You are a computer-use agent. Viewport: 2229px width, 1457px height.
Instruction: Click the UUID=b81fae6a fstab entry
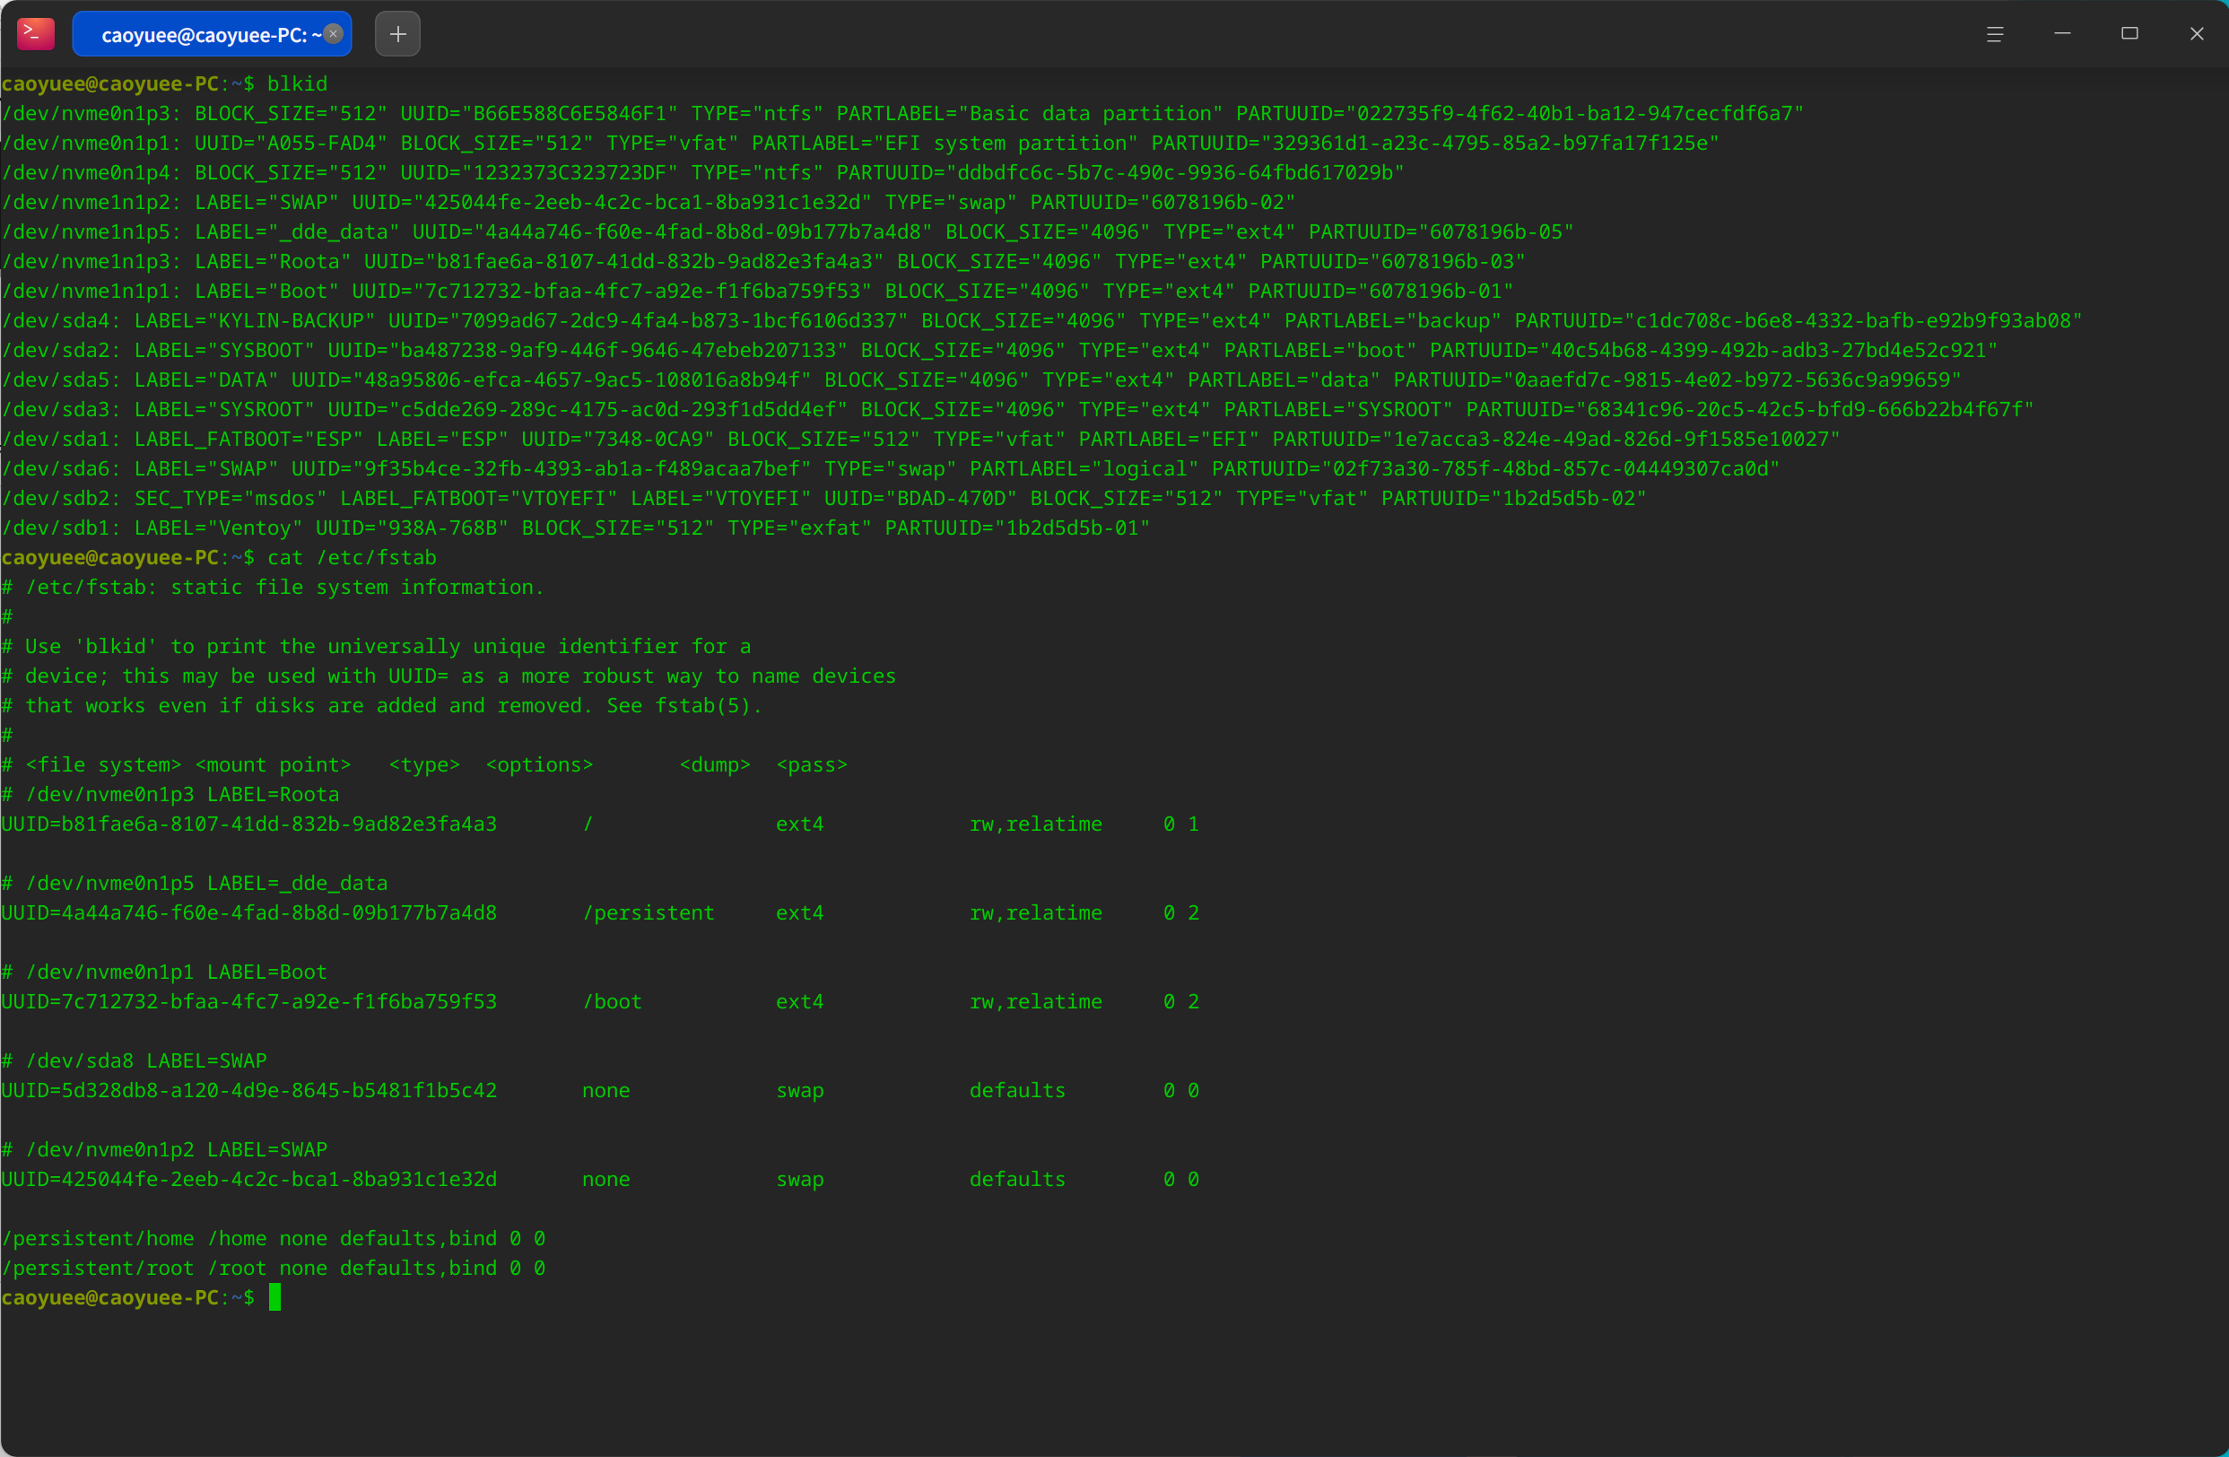(249, 824)
